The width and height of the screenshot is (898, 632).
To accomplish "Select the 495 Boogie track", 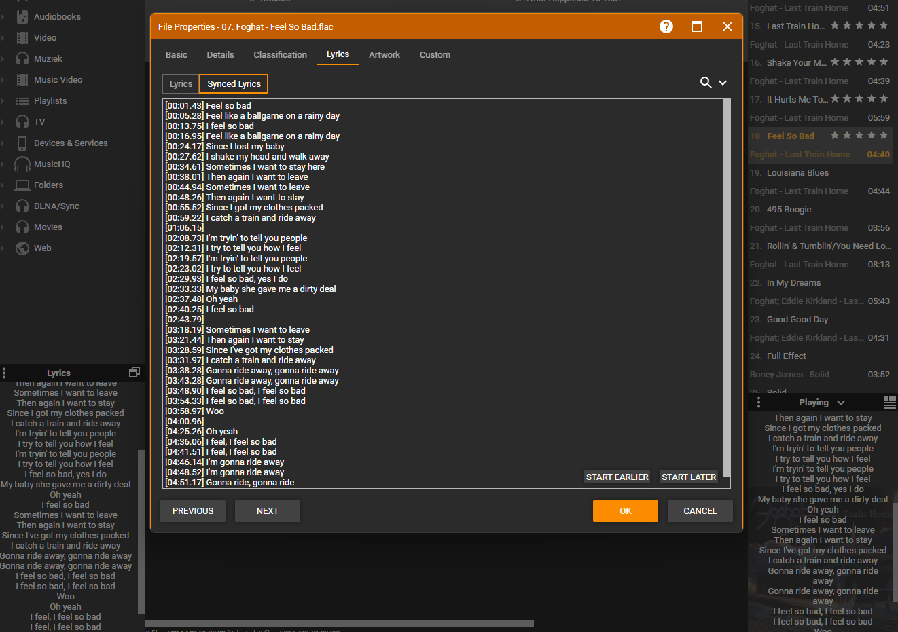I will [x=789, y=209].
